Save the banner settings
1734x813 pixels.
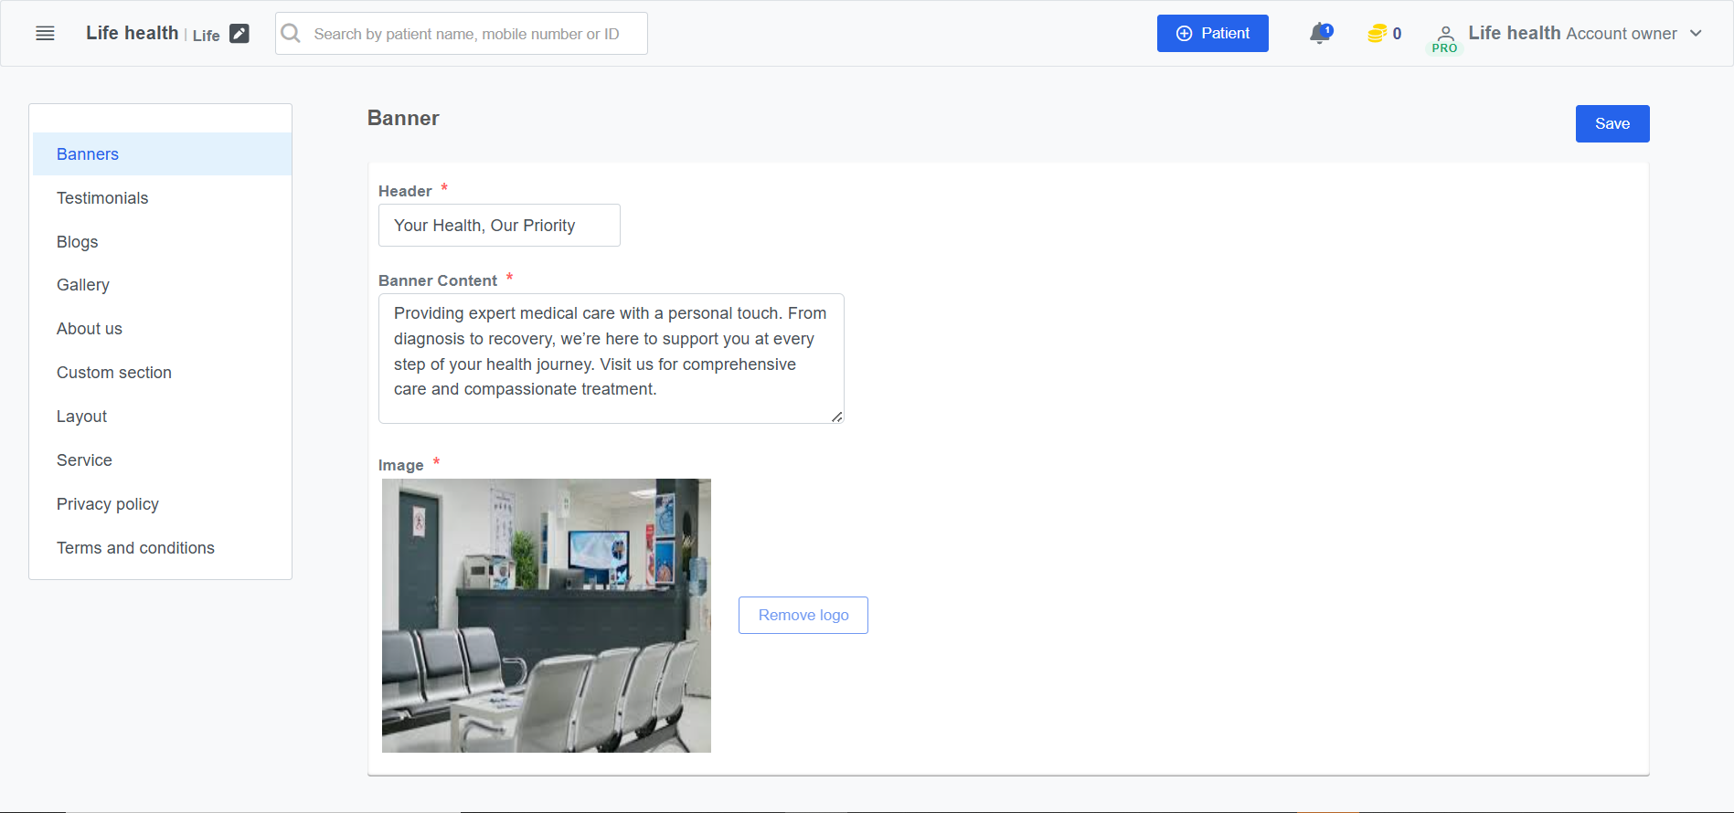[1612, 124]
